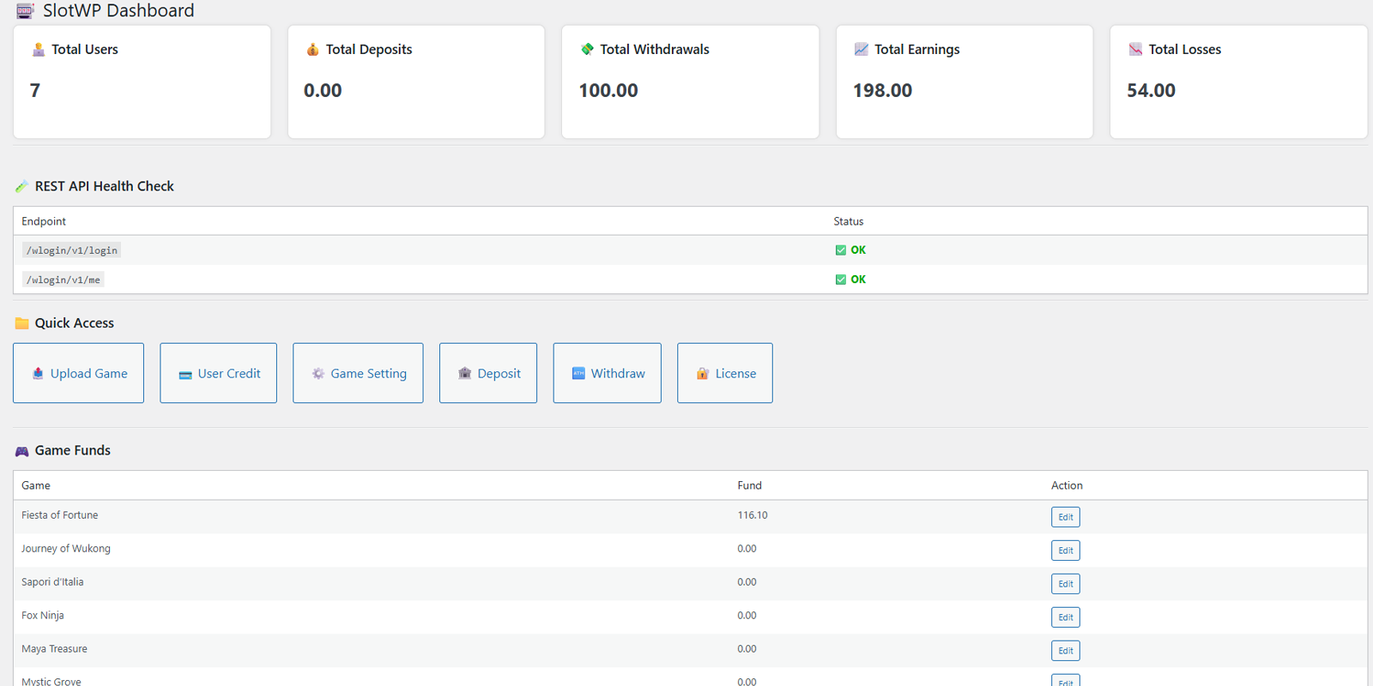1373x686 pixels.
Task: Open the User Credit page
Action: point(218,373)
